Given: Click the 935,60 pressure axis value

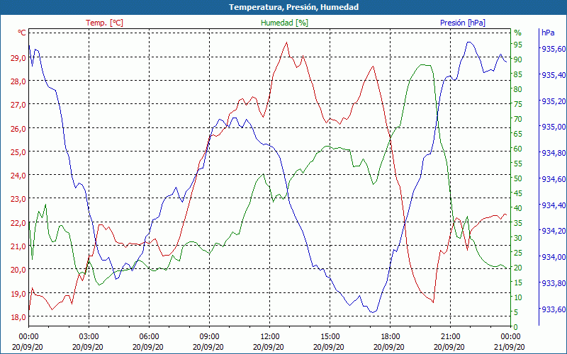Looking at the screenshot, I should pyautogui.click(x=554, y=49).
